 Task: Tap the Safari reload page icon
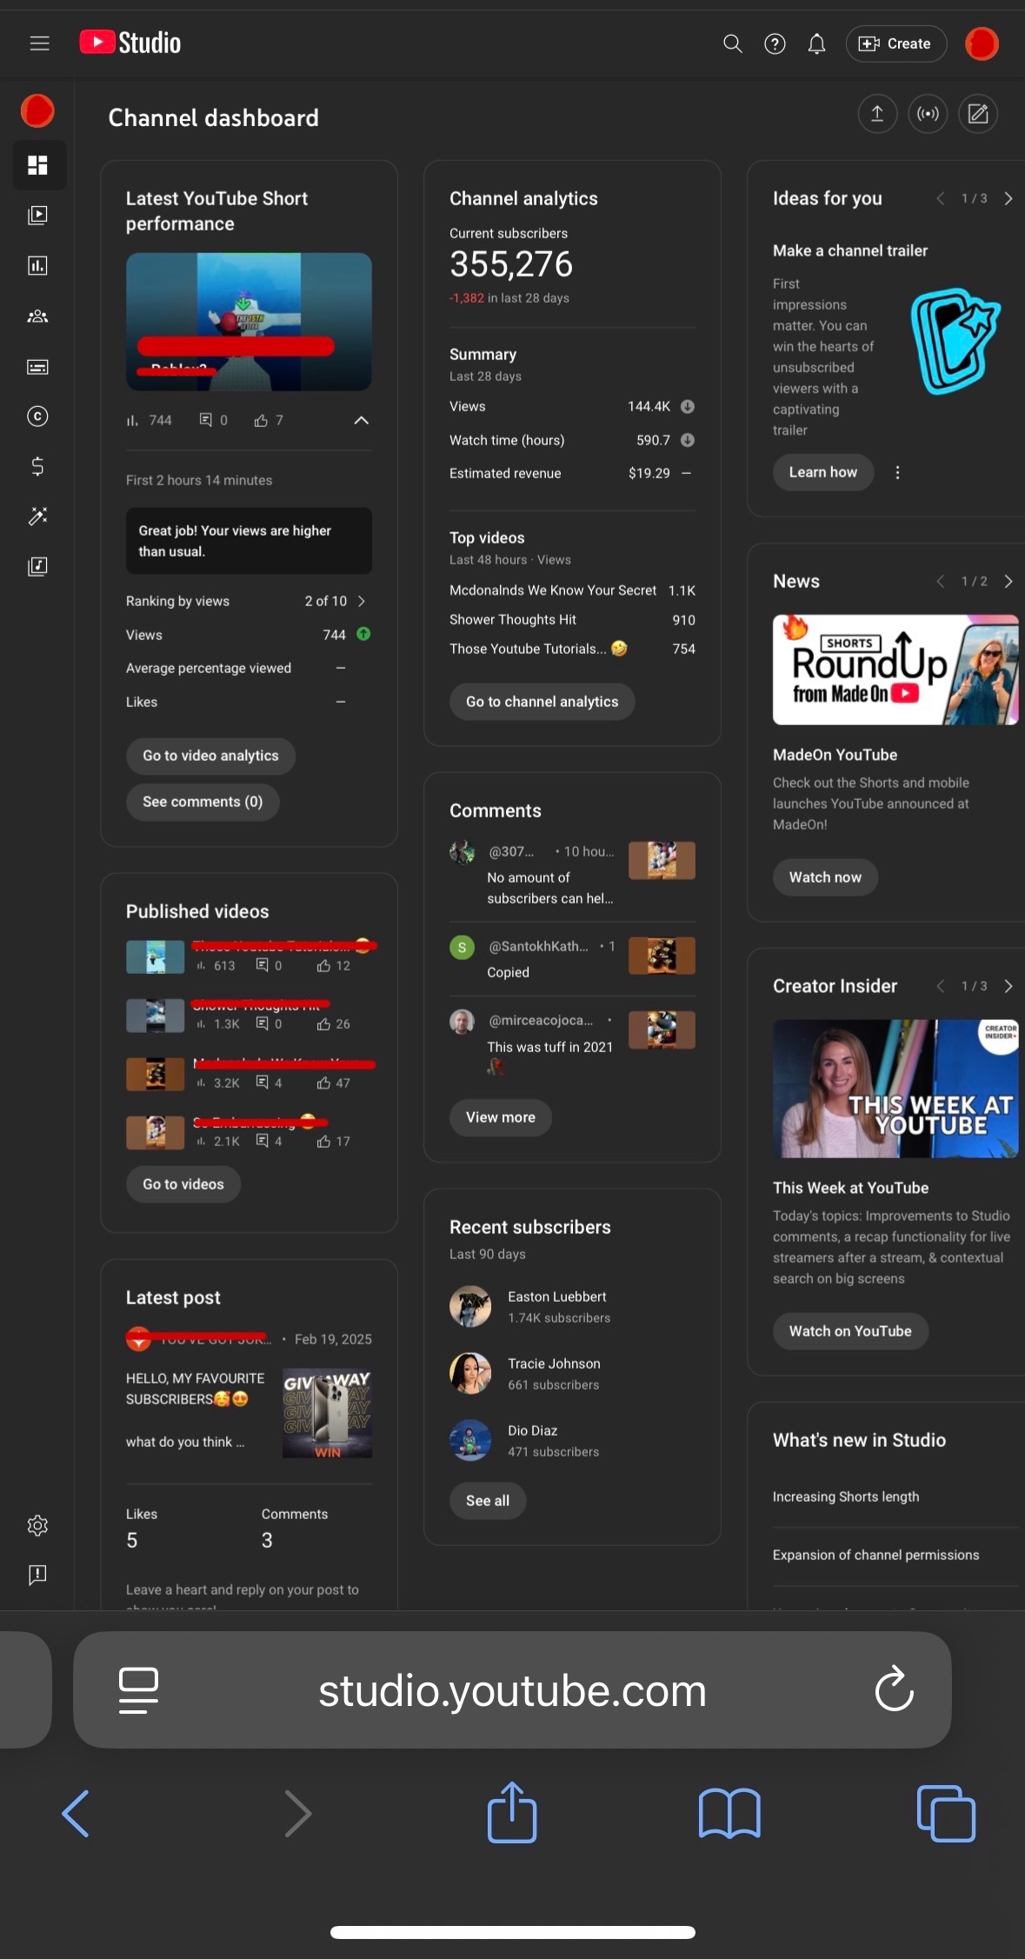coord(893,1689)
